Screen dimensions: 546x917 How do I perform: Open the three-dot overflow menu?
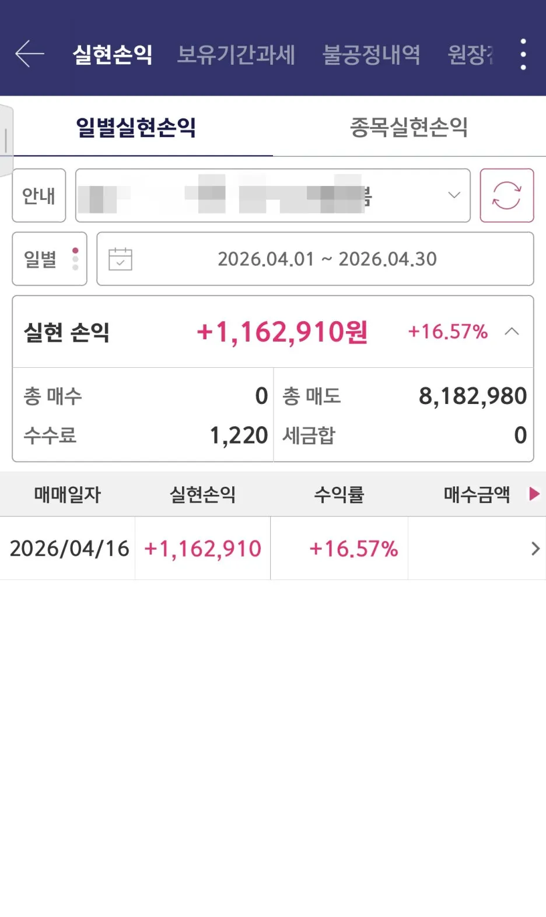523,54
